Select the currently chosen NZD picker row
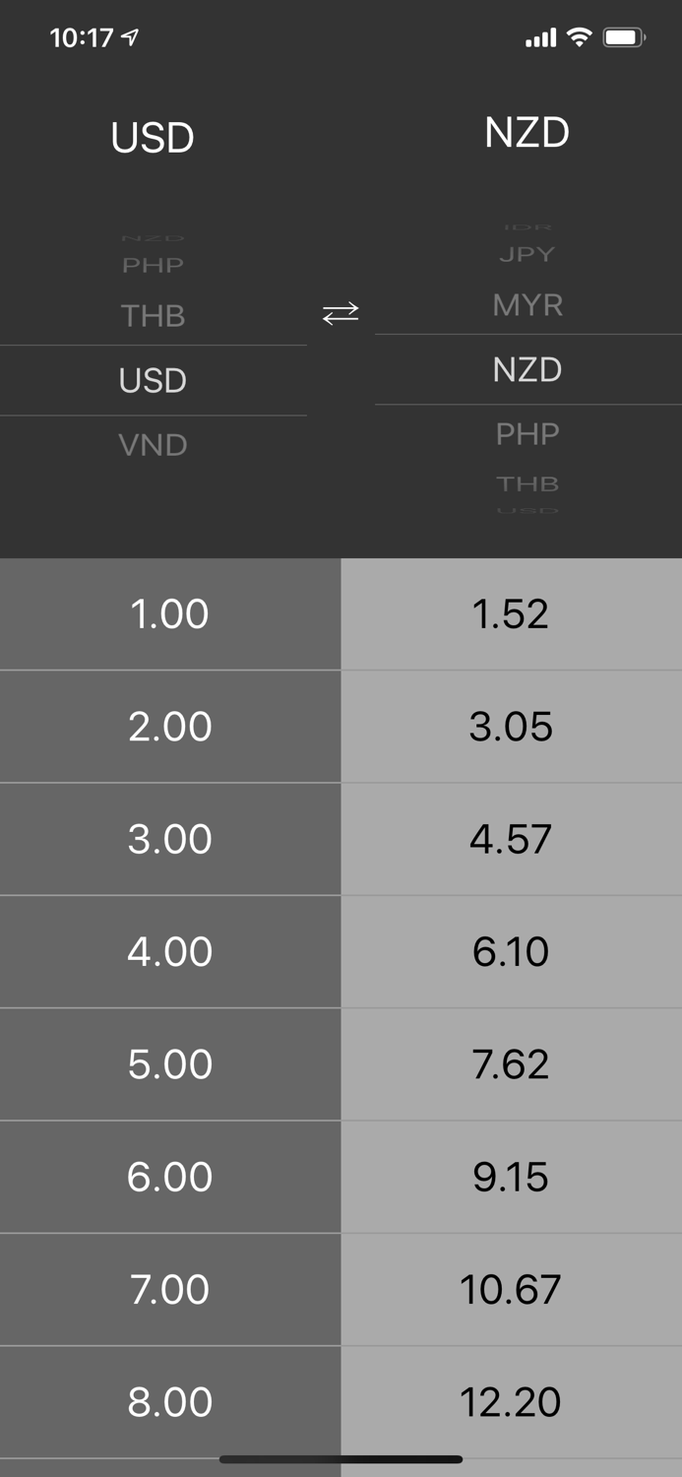This screenshot has height=1477, width=682. 527,369
